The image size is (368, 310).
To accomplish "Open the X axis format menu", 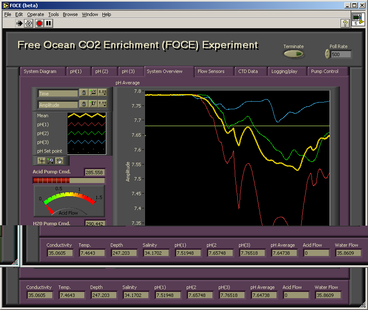I will coord(102,92).
